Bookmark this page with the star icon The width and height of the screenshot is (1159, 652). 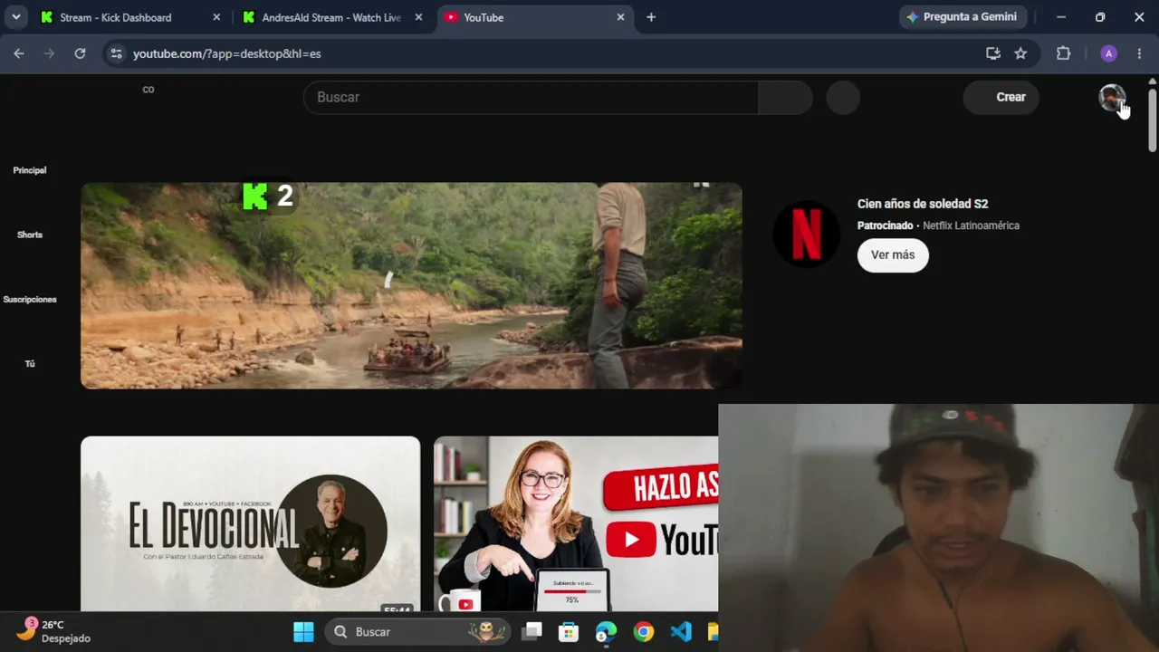click(1020, 53)
